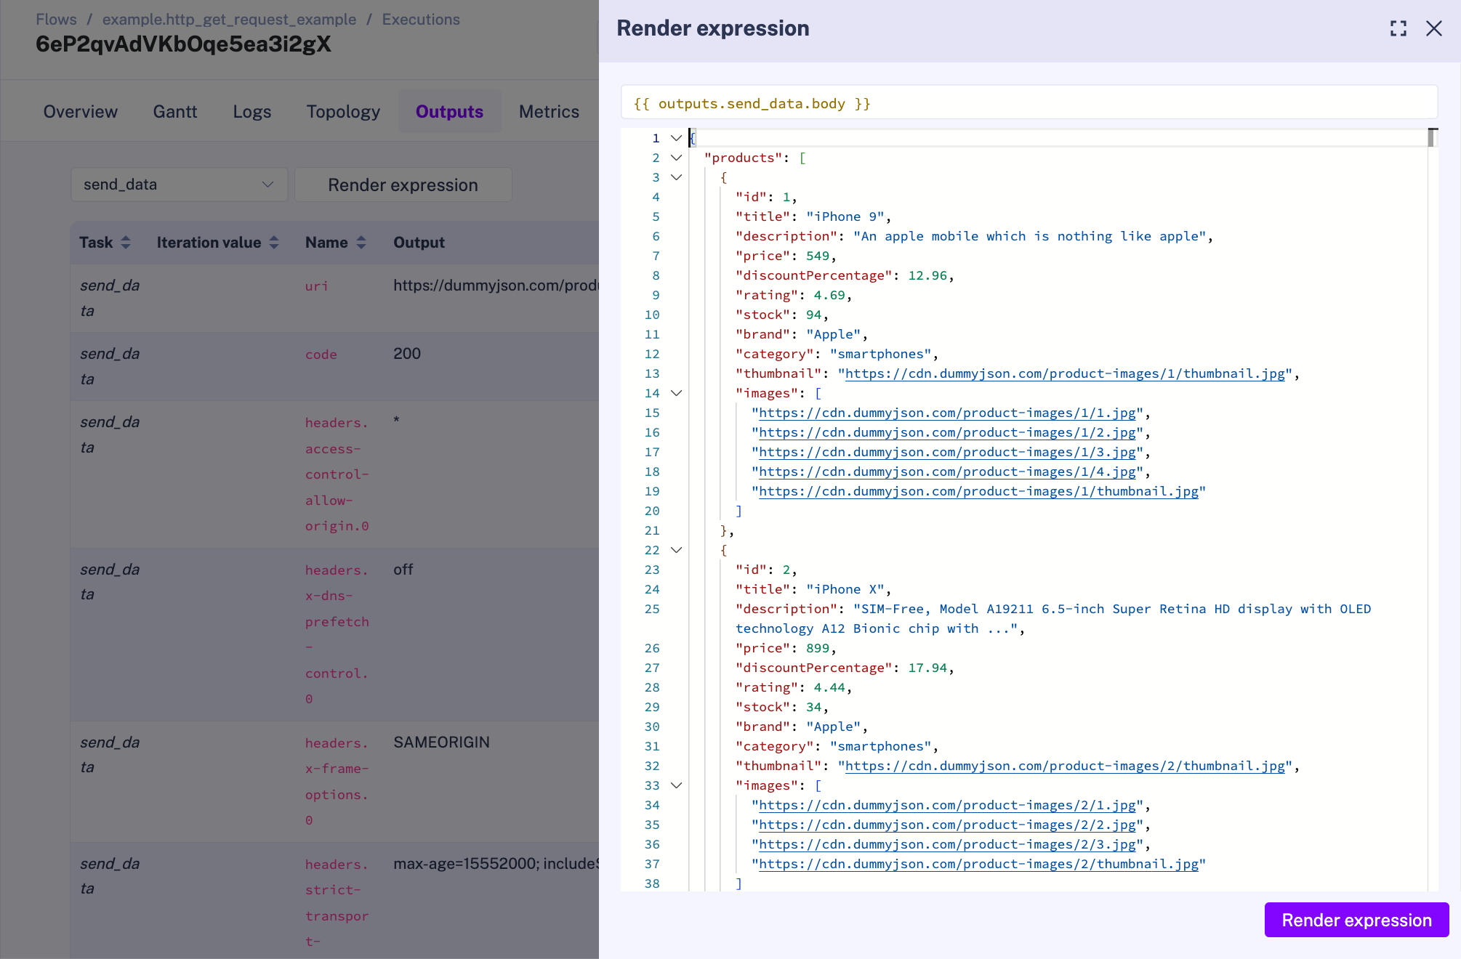Viewport: 1461px width, 959px height.
Task: Open the Flows breadcrumb link
Action: [56, 20]
